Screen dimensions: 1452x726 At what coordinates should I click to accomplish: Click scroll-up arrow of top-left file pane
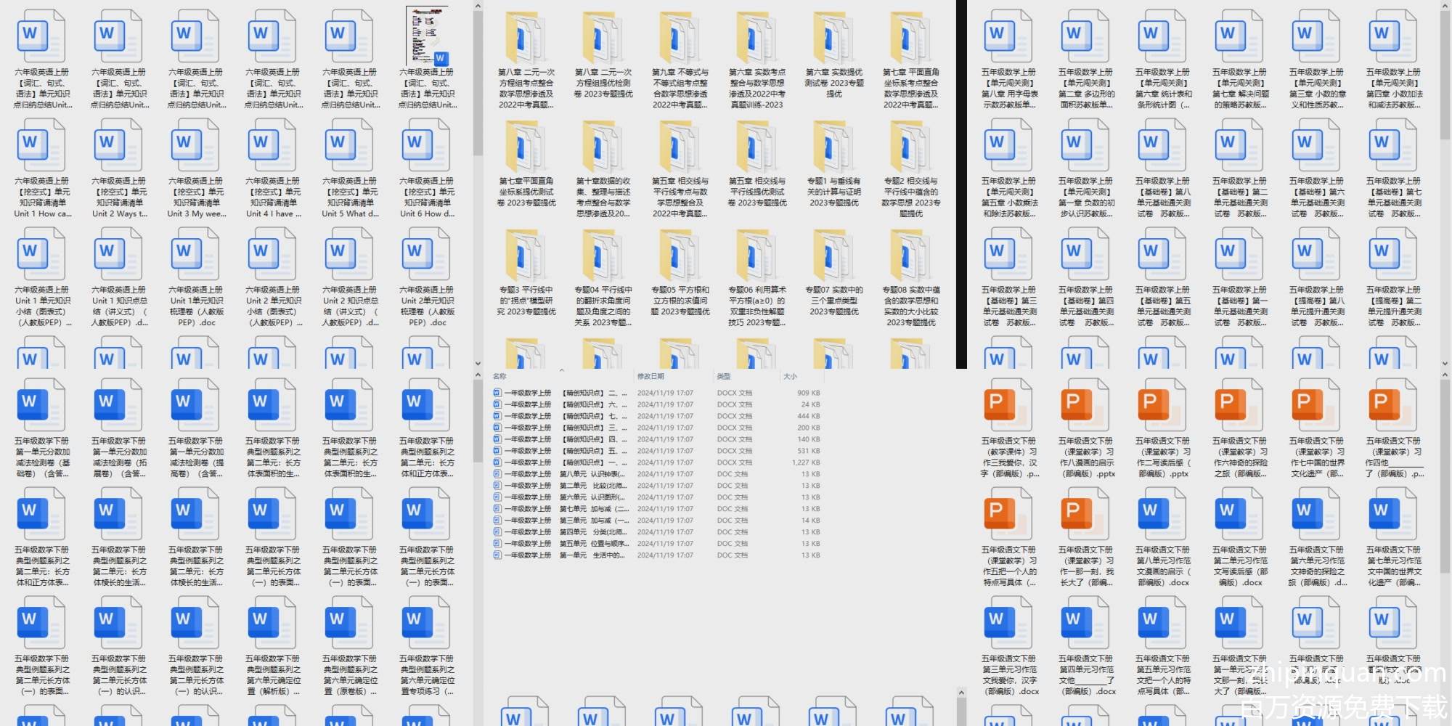click(x=478, y=7)
